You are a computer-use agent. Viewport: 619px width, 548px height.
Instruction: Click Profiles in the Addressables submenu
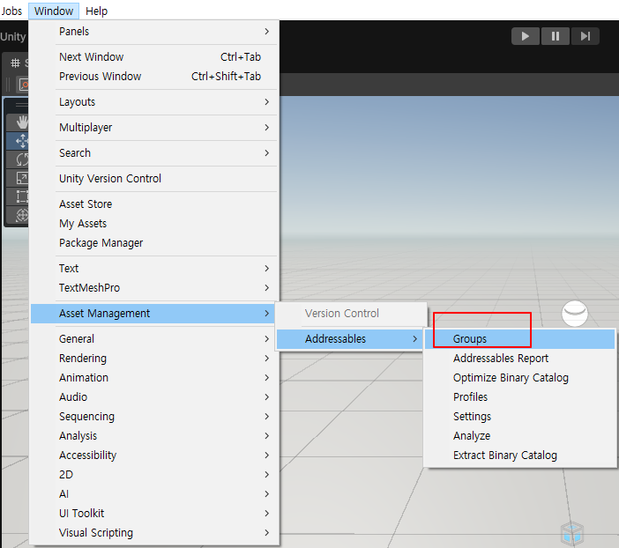click(471, 397)
